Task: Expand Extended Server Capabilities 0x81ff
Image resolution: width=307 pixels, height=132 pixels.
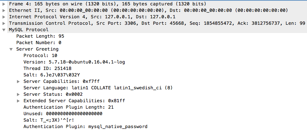Action: click(x=18, y=101)
